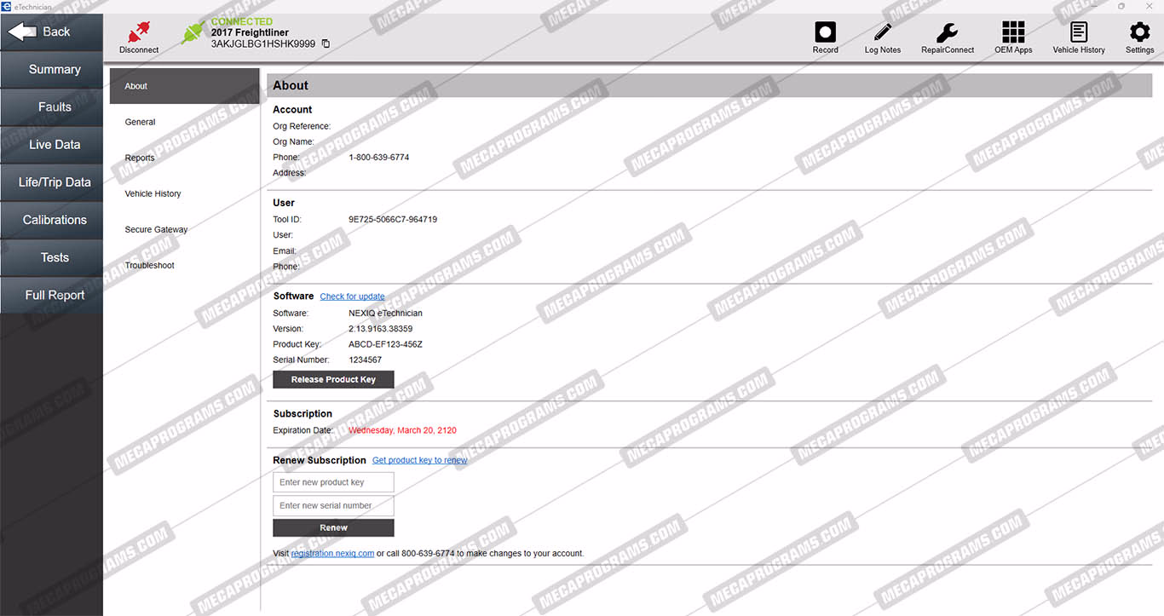This screenshot has height=616, width=1164.
Task: Select the General settings tab
Action: (184, 122)
